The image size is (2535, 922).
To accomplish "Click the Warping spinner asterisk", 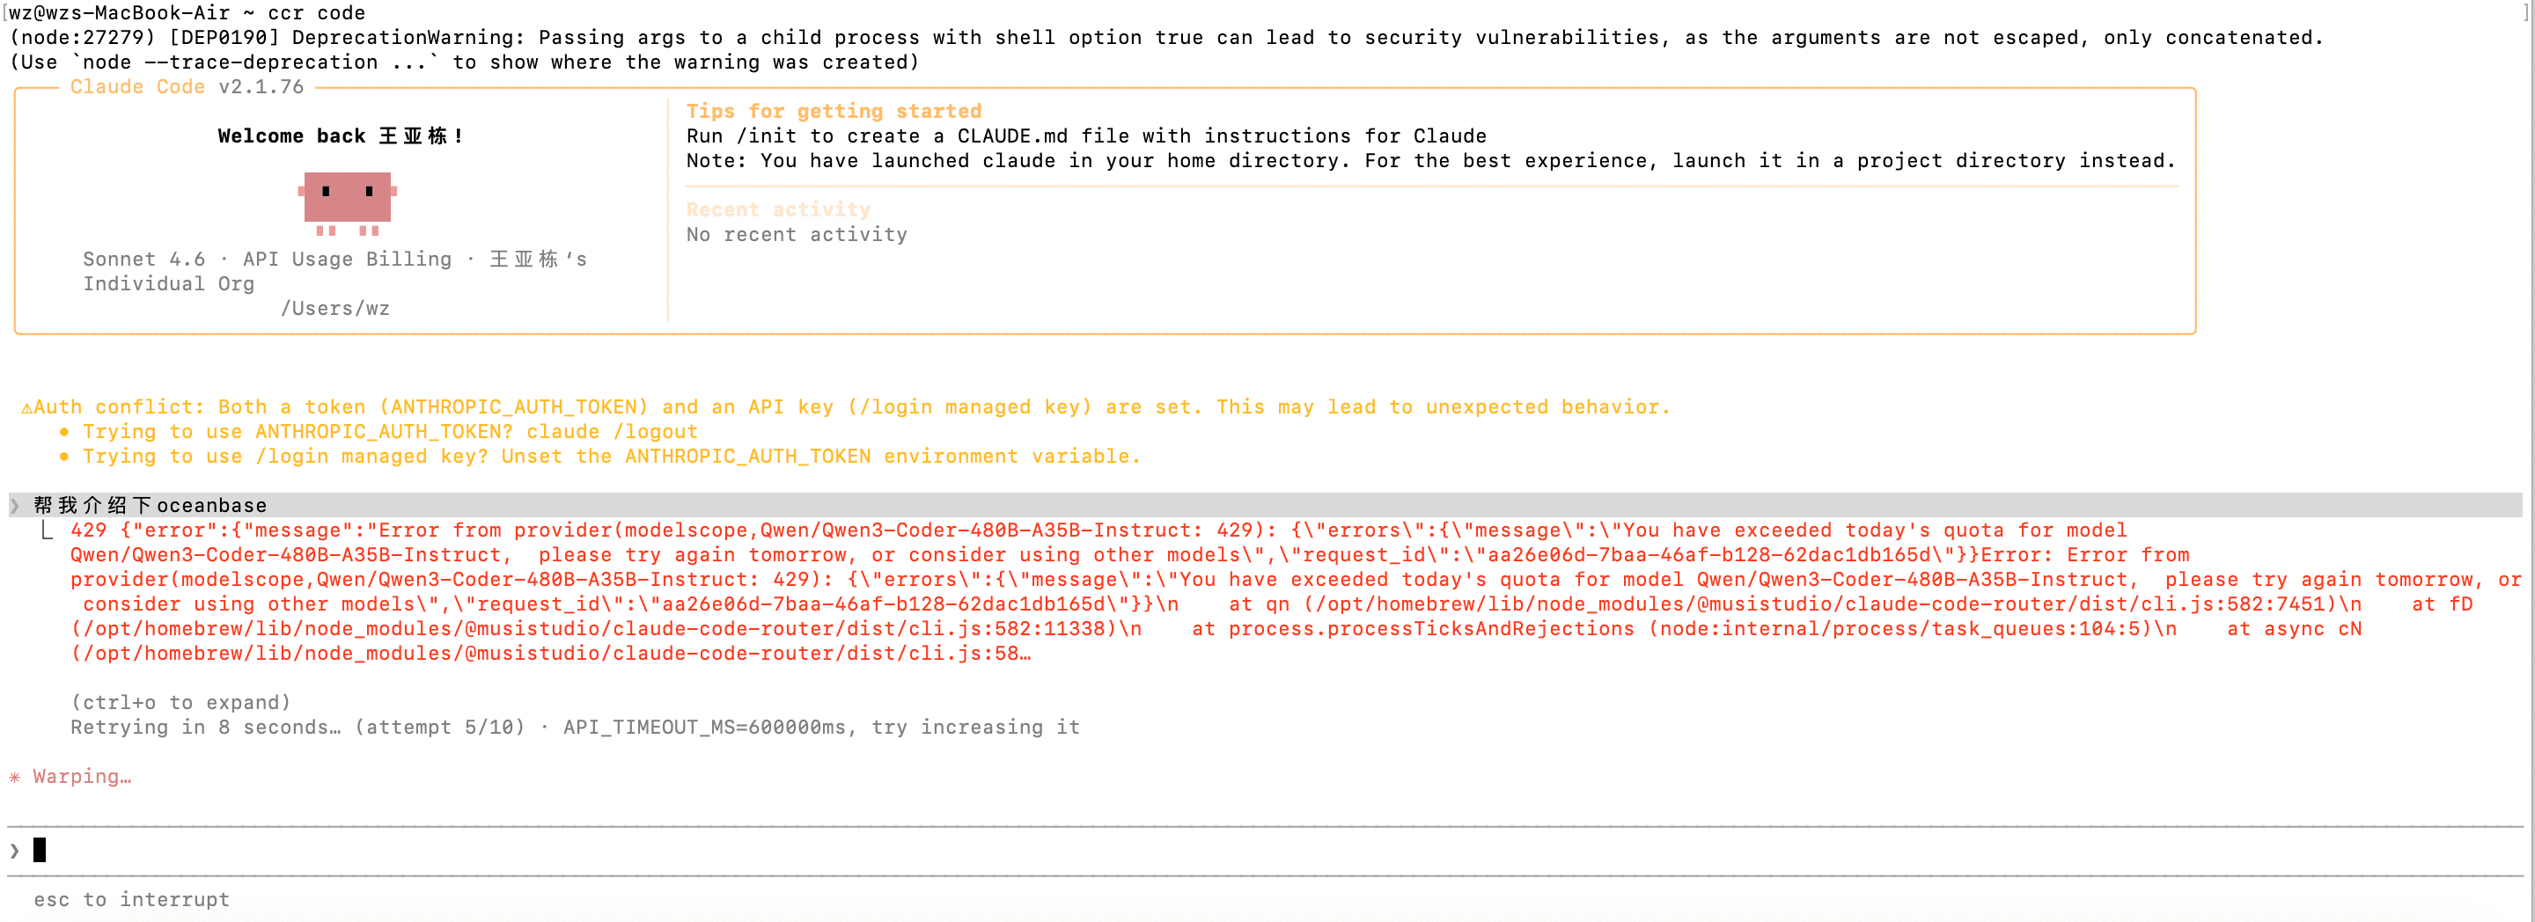I will [15, 778].
